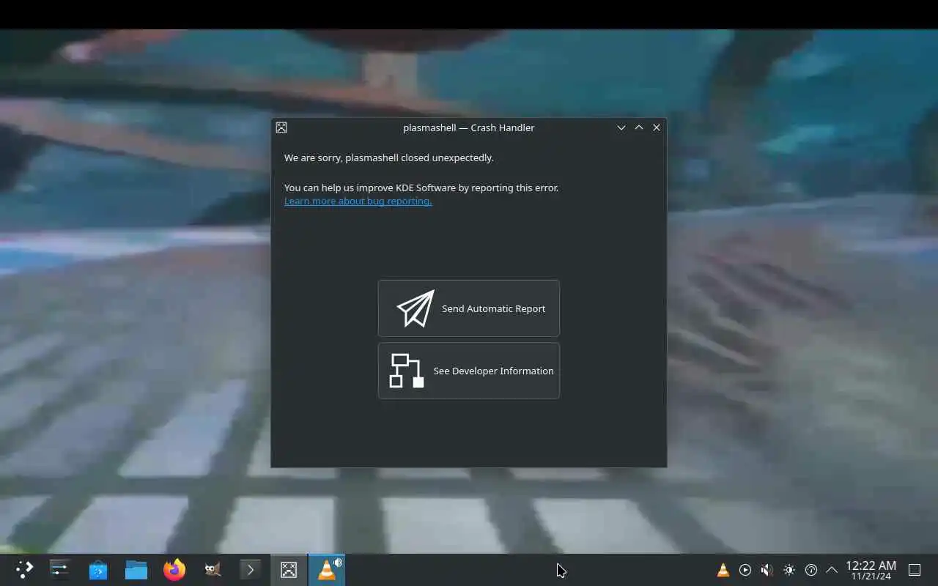Launch GIMP from the taskbar
This screenshot has width=938, height=586.
(213, 570)
